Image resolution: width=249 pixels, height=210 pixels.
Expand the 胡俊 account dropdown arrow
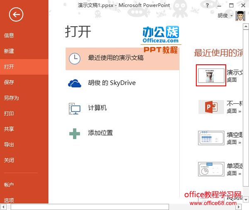(x=232, y=16)
